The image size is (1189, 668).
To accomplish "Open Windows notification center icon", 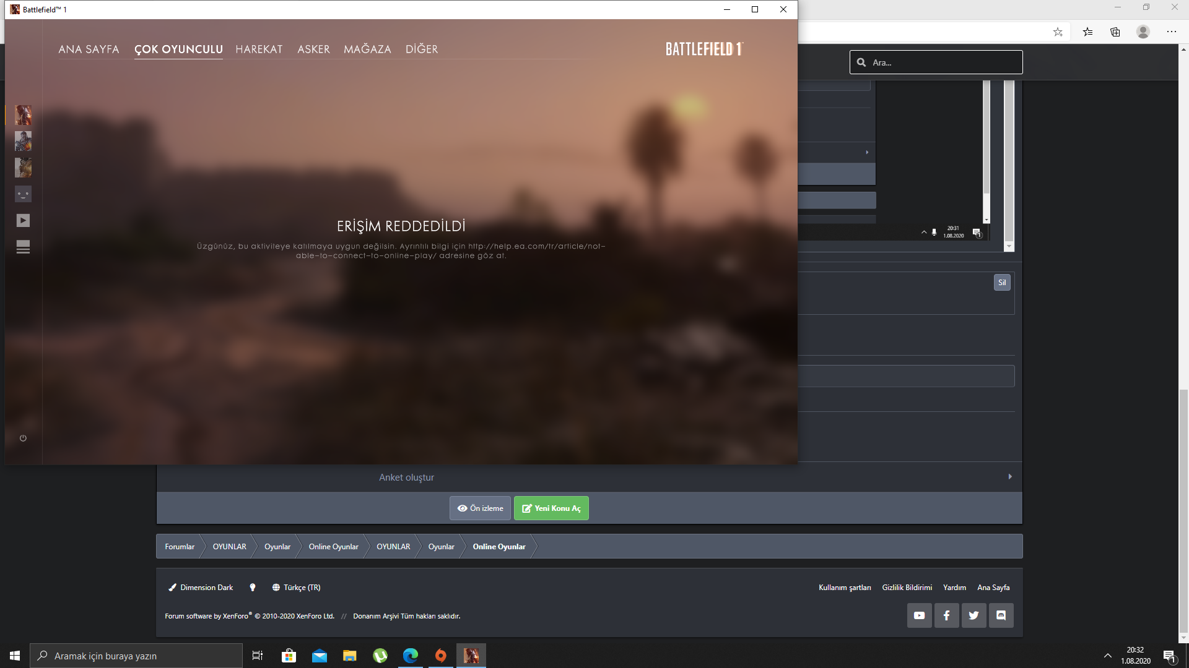I will (1169, 656).
